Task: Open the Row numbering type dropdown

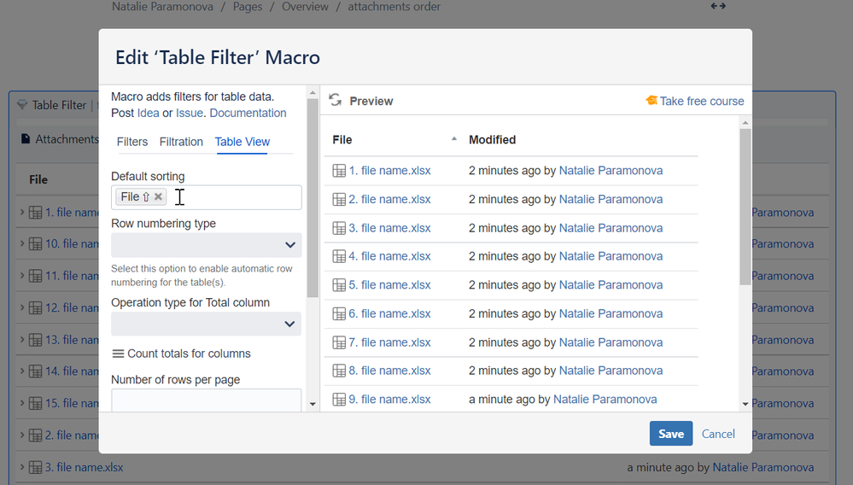Action: coord(206,245)
